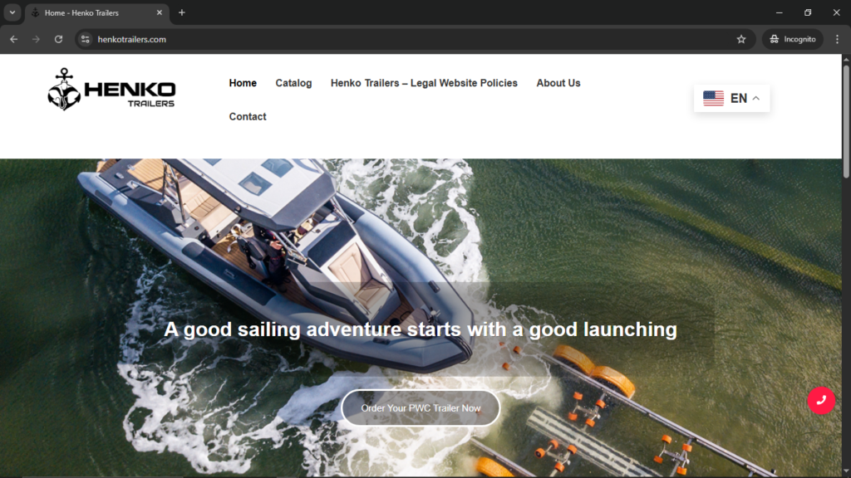Close the Home - Henko Trailers tab

pyautogui.click(x=160, y=12)
